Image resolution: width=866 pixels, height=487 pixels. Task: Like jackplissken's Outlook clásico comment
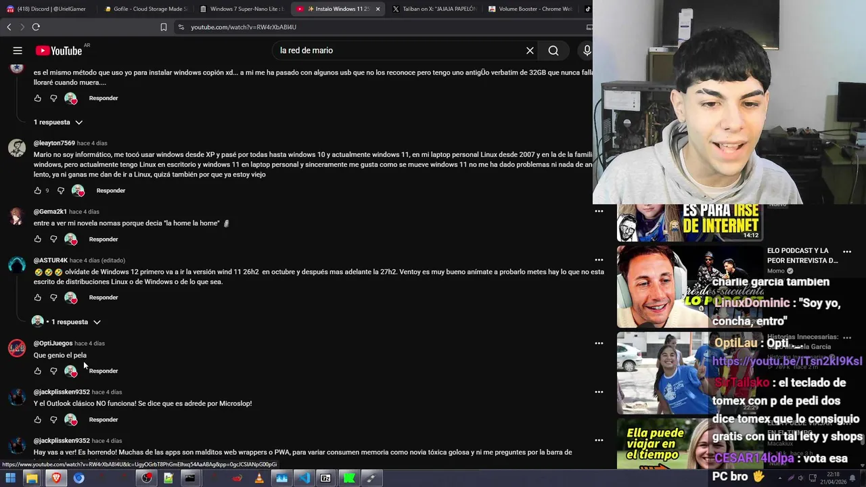tap(38, 420)
